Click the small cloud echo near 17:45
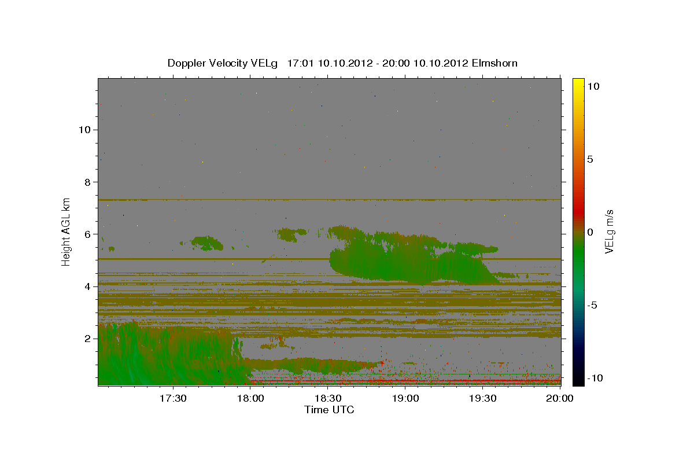This screenshot has width=694, height=463. point(207,242)
